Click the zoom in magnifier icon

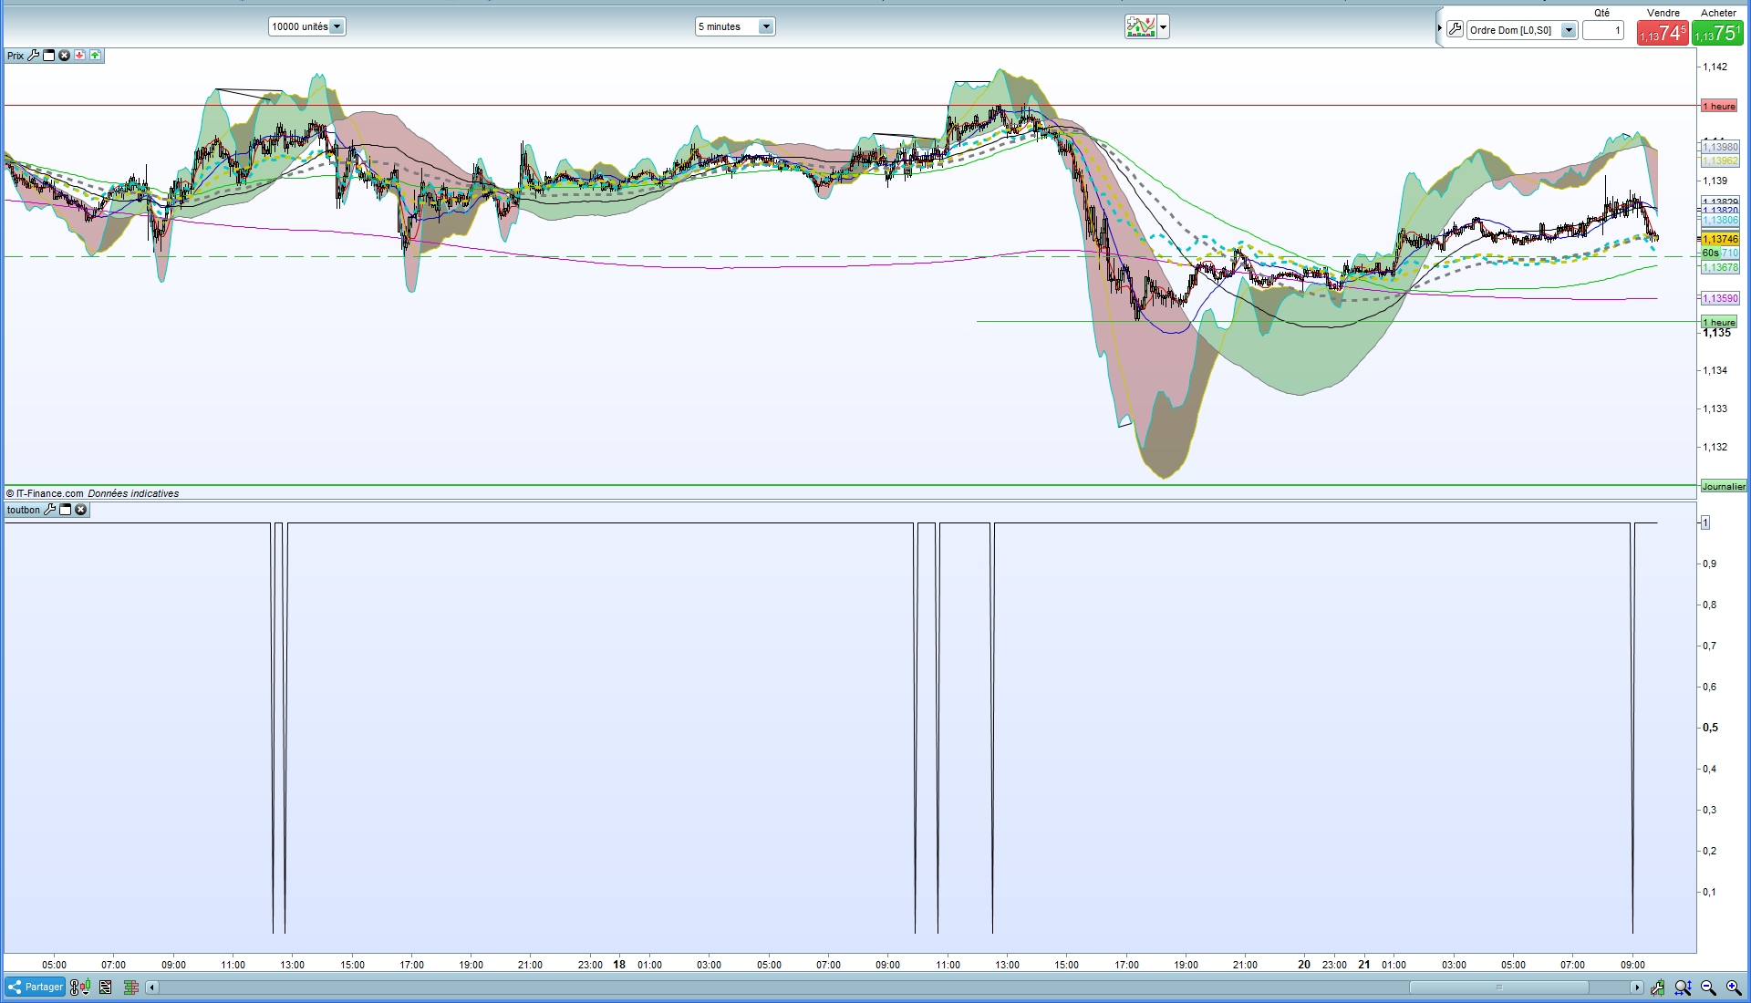pyautogui.click(x=1734, y=987)
